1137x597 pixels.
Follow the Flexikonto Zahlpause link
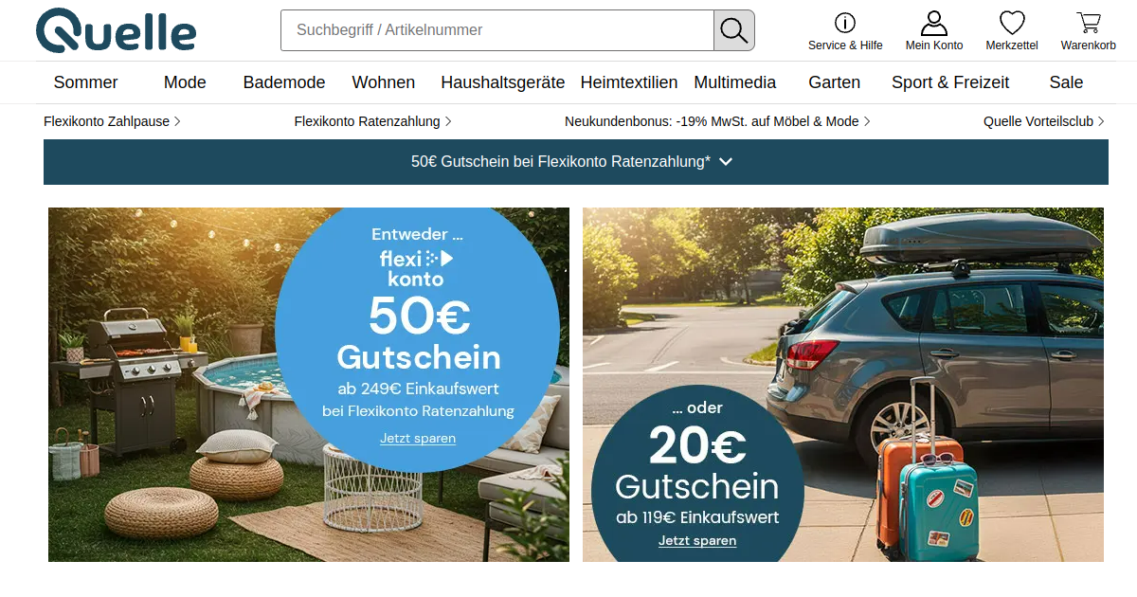[112, 121]
